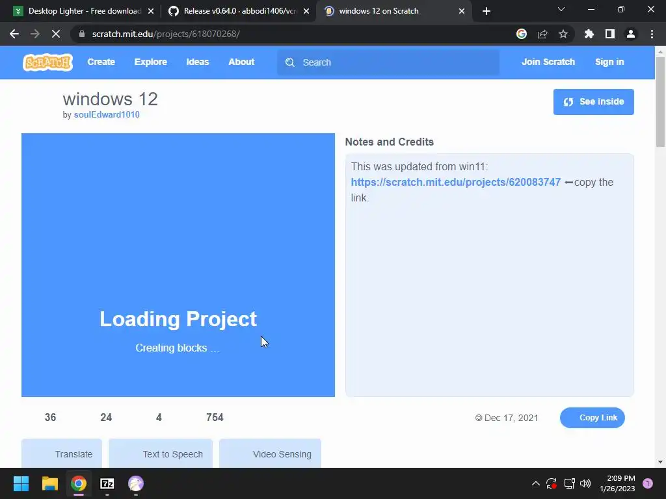Share this page using the share icon
The image size is (666, 499).
[542, 34]
